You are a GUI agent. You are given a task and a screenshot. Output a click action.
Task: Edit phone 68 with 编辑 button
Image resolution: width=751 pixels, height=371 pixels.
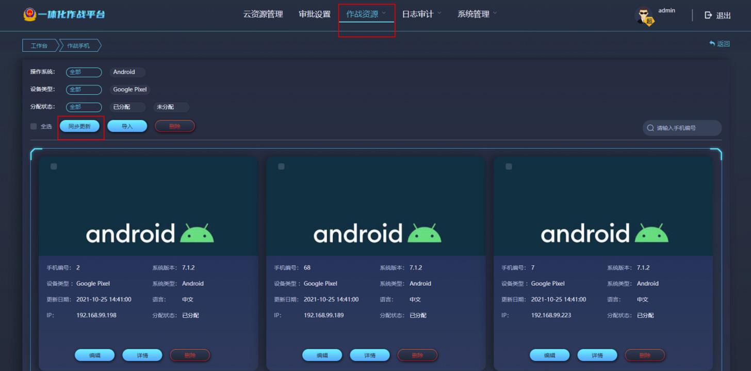click(x=322, y=355)
